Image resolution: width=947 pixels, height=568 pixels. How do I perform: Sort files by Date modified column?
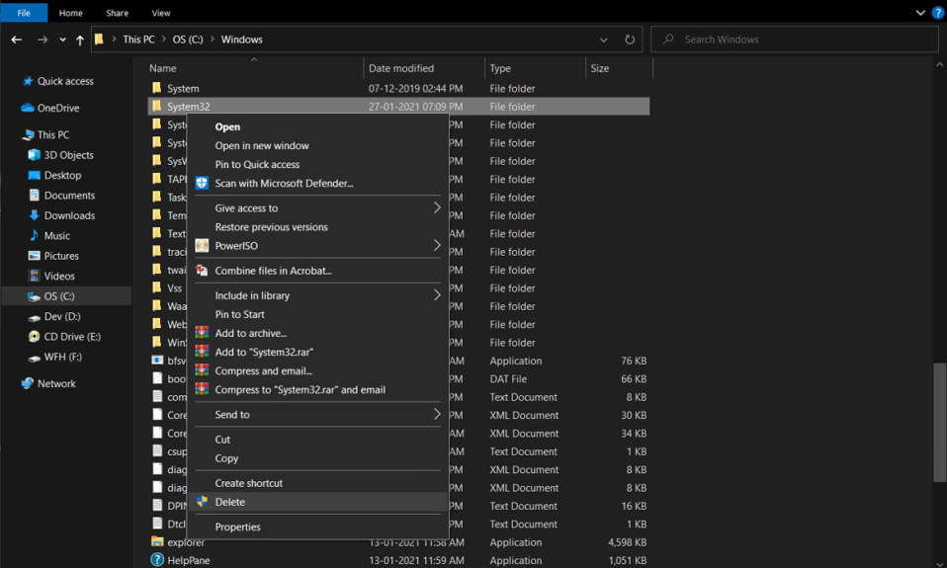[401, 68]
